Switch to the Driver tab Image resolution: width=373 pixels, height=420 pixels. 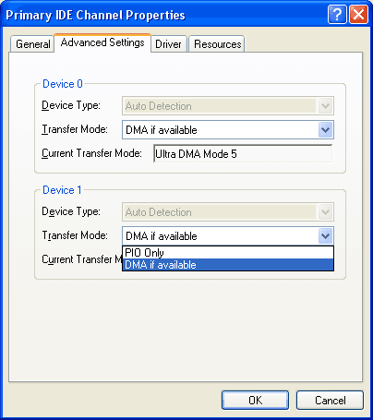(x=168, y=44)
